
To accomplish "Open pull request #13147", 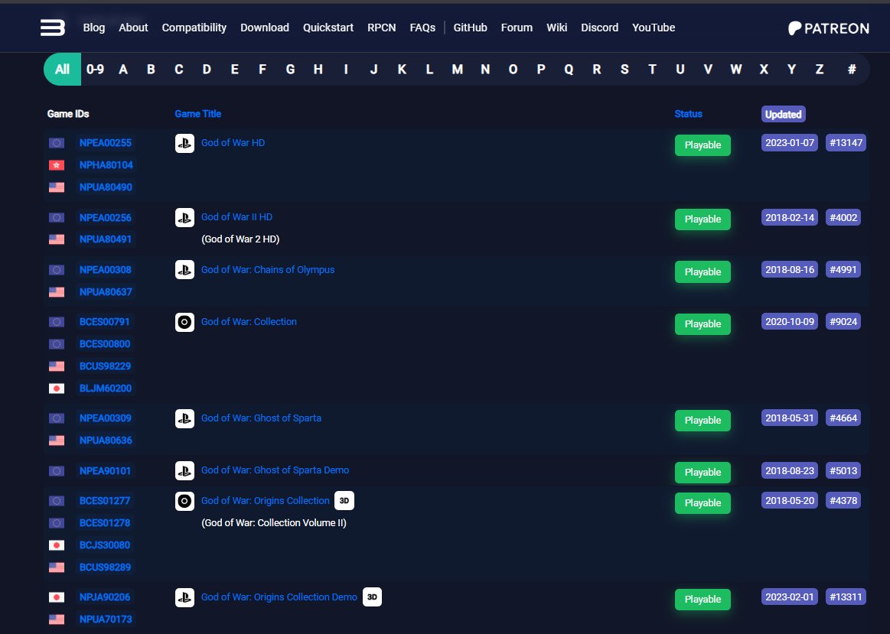I will pyautogui.click(x=846, y=143).
